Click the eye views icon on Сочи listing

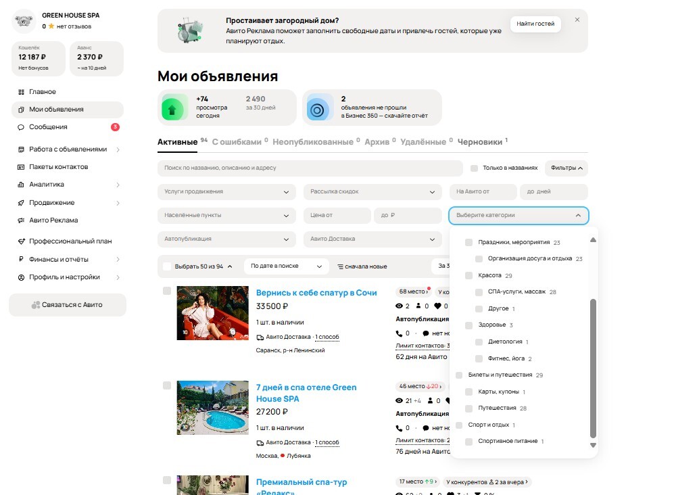tap(400, 306)
